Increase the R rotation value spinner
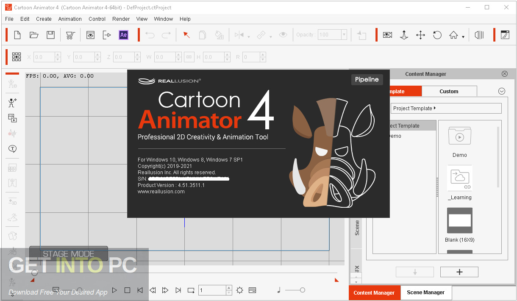This screenshot has width=517, height=301. [263, 55]
